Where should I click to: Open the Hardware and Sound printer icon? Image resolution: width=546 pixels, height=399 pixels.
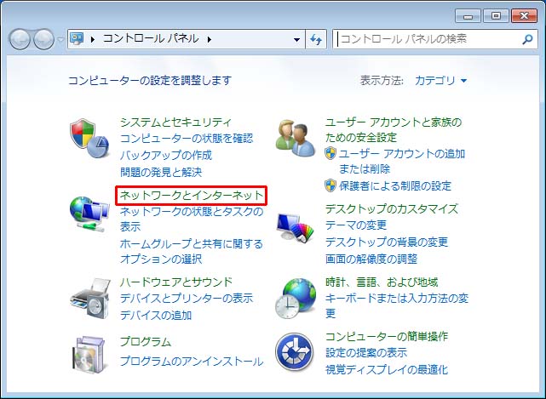[90, 298]
